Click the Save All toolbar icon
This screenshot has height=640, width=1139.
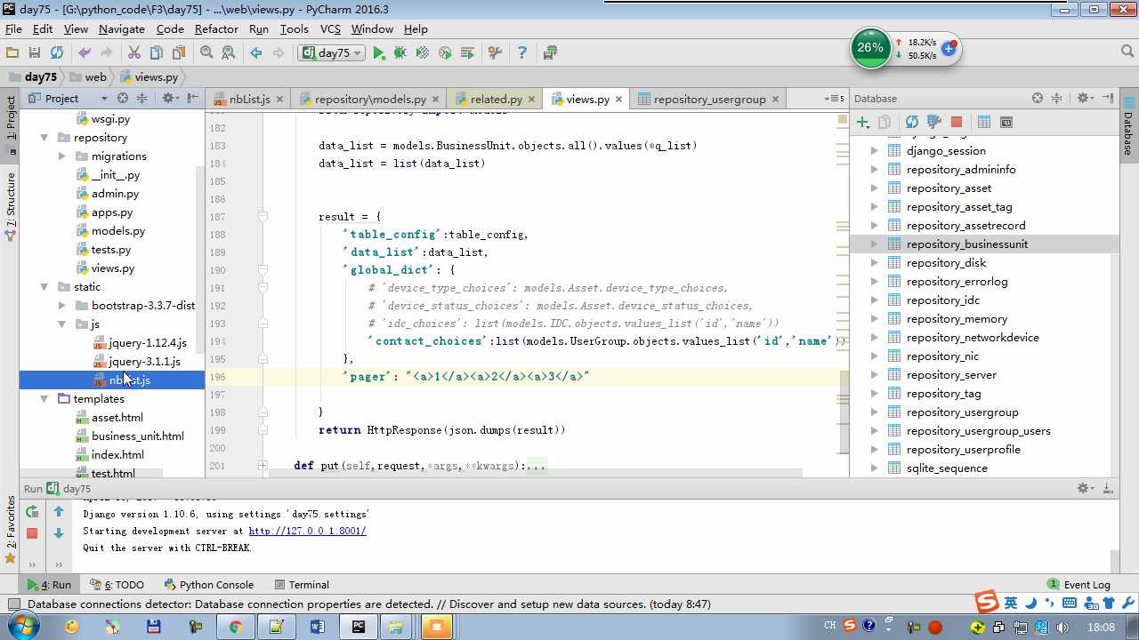click(35, 53)
